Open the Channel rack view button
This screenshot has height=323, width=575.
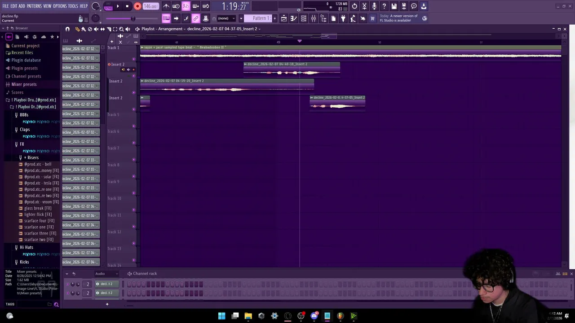304,18
